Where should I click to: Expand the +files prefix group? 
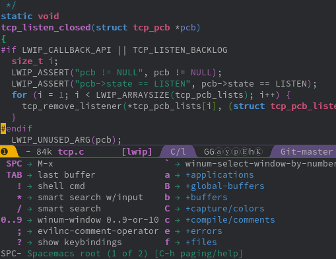(201, 242)
